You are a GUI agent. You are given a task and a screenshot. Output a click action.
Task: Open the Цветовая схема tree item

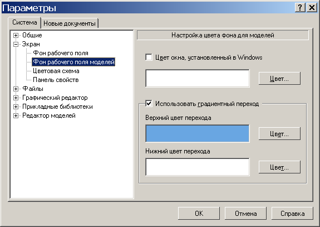(56, 71)
